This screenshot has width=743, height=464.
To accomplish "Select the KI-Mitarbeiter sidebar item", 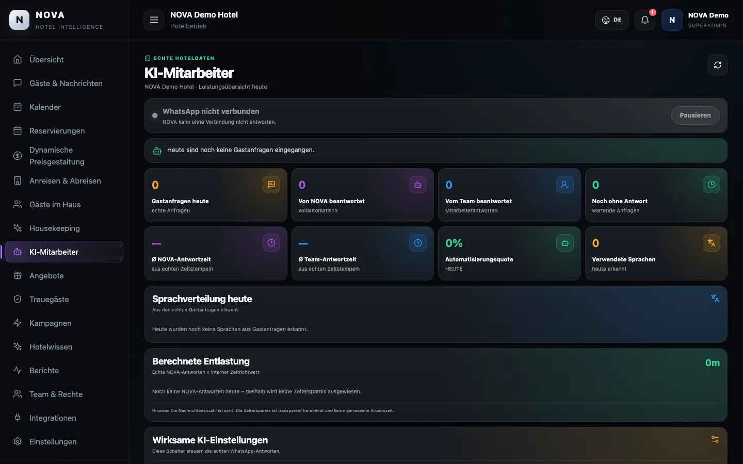I will pos(64,252).
